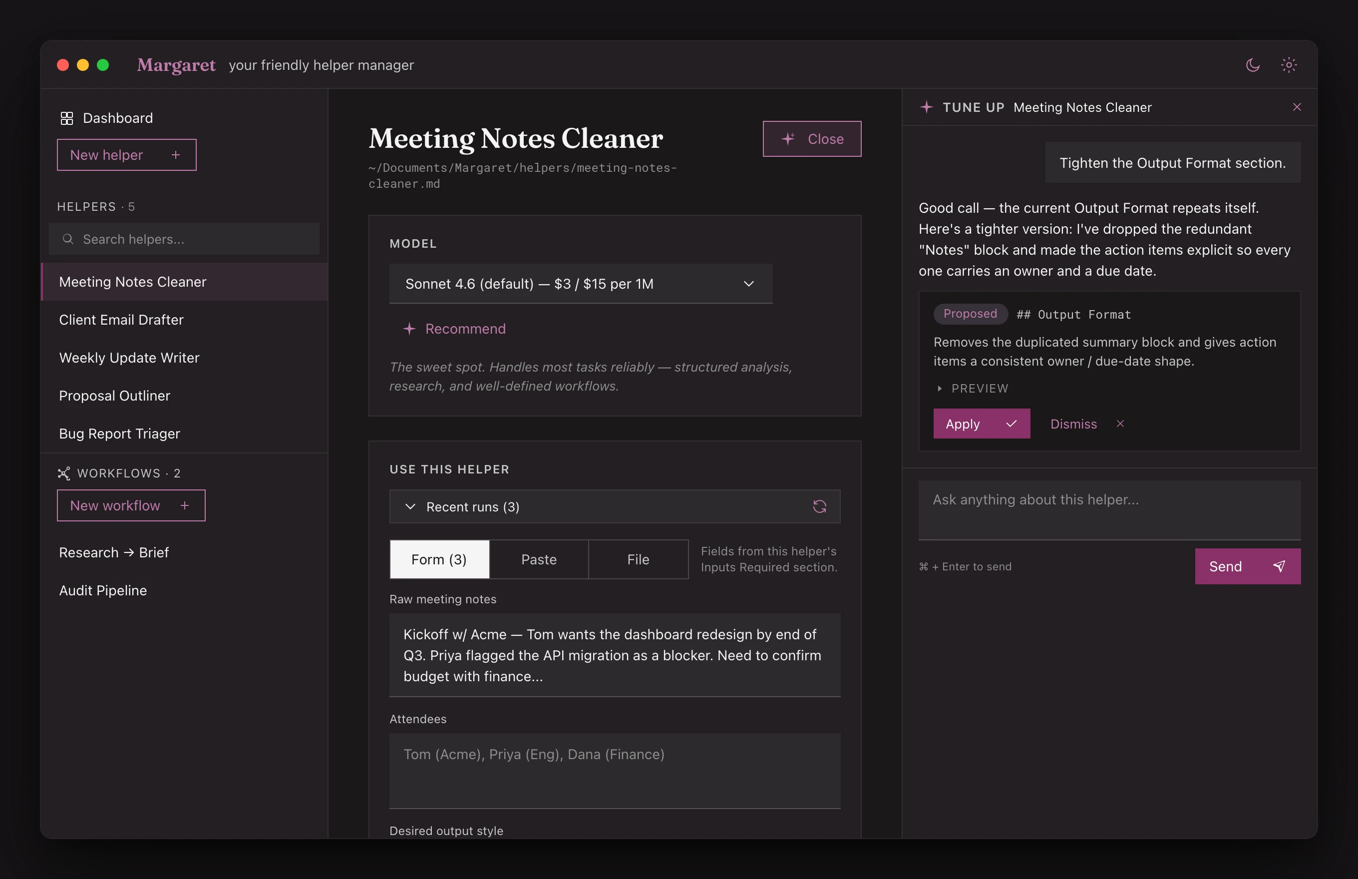Click the Close tune-up button

click(812, 139)
